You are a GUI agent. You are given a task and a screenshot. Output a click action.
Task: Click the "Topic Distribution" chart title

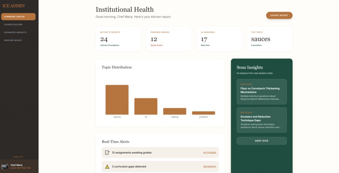pyautogui.click(x=117, y=67)
